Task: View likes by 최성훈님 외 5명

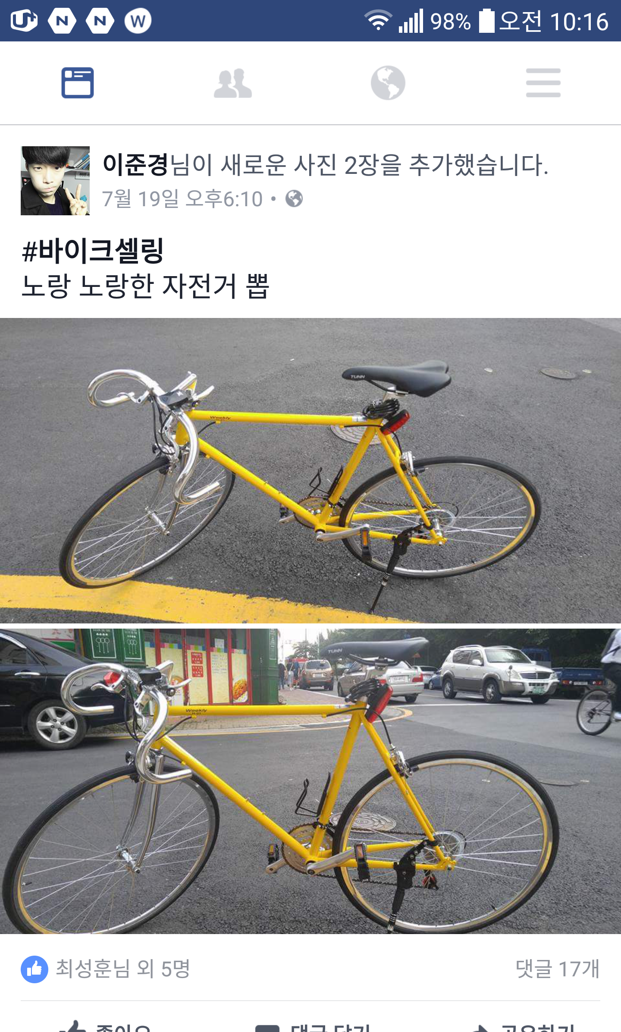Action: [x=123, y=969]
